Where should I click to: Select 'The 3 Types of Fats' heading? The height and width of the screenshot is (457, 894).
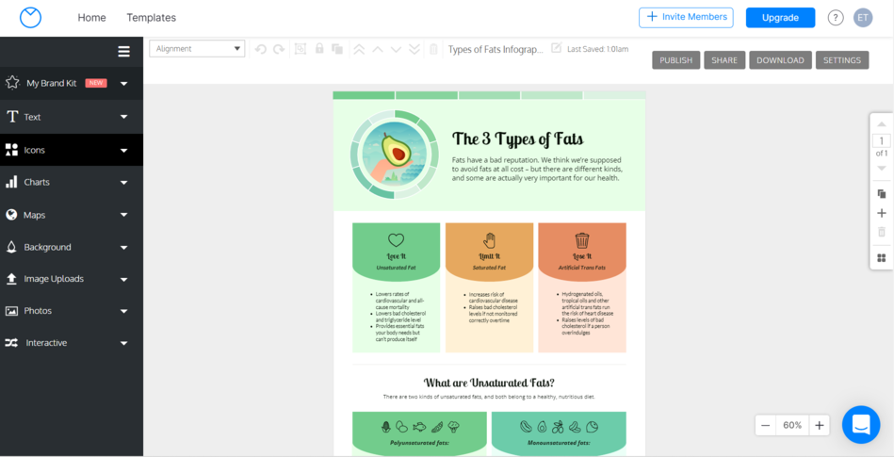[518, 139]
